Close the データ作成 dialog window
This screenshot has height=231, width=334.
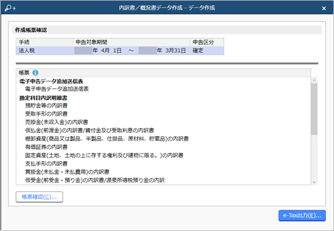click(324, 8)
